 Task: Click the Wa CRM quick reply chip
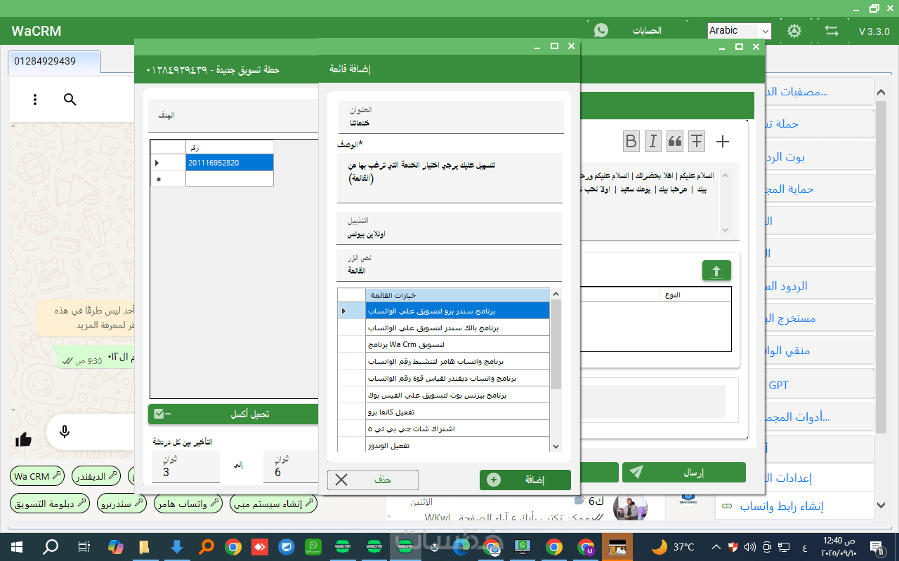pyautogui.click(x=38, y=477)
